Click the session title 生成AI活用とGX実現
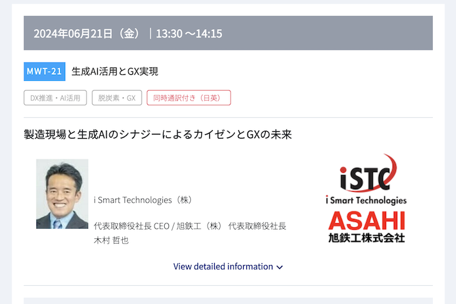456x304 pixels. point(115,71)
